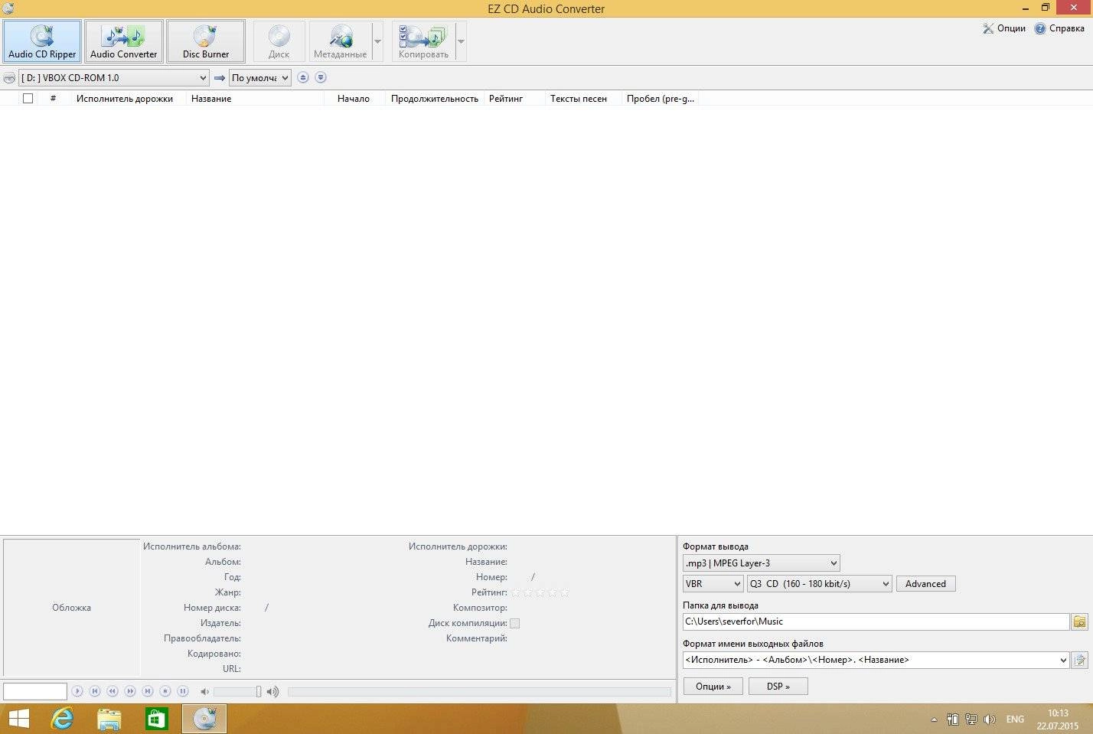Expand the Метаданные dropdown arrow
The width and height of the screenshot is (1093, 734).
pyautogui.click(x=377, y=41)
